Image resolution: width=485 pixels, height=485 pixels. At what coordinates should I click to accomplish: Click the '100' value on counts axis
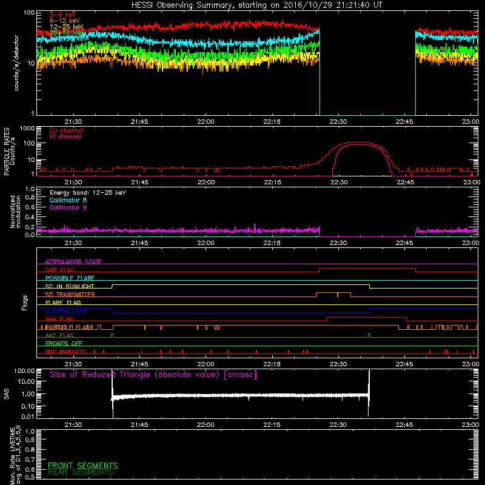[x=28, y=13]
